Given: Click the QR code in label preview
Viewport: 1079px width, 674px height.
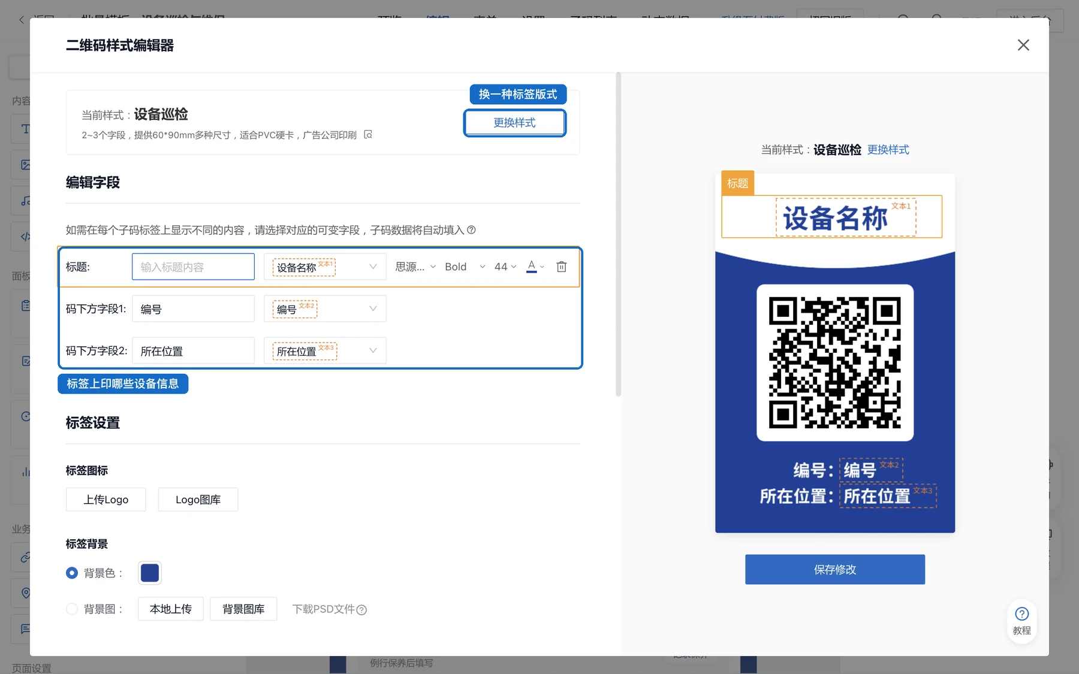Looking at the screenshot, I should click(x=834, y=362).
